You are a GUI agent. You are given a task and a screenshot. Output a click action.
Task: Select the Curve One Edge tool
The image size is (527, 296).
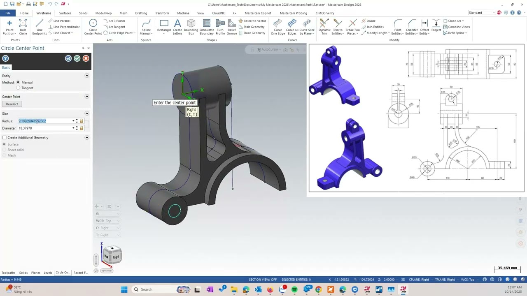click(x=278, y=27)
